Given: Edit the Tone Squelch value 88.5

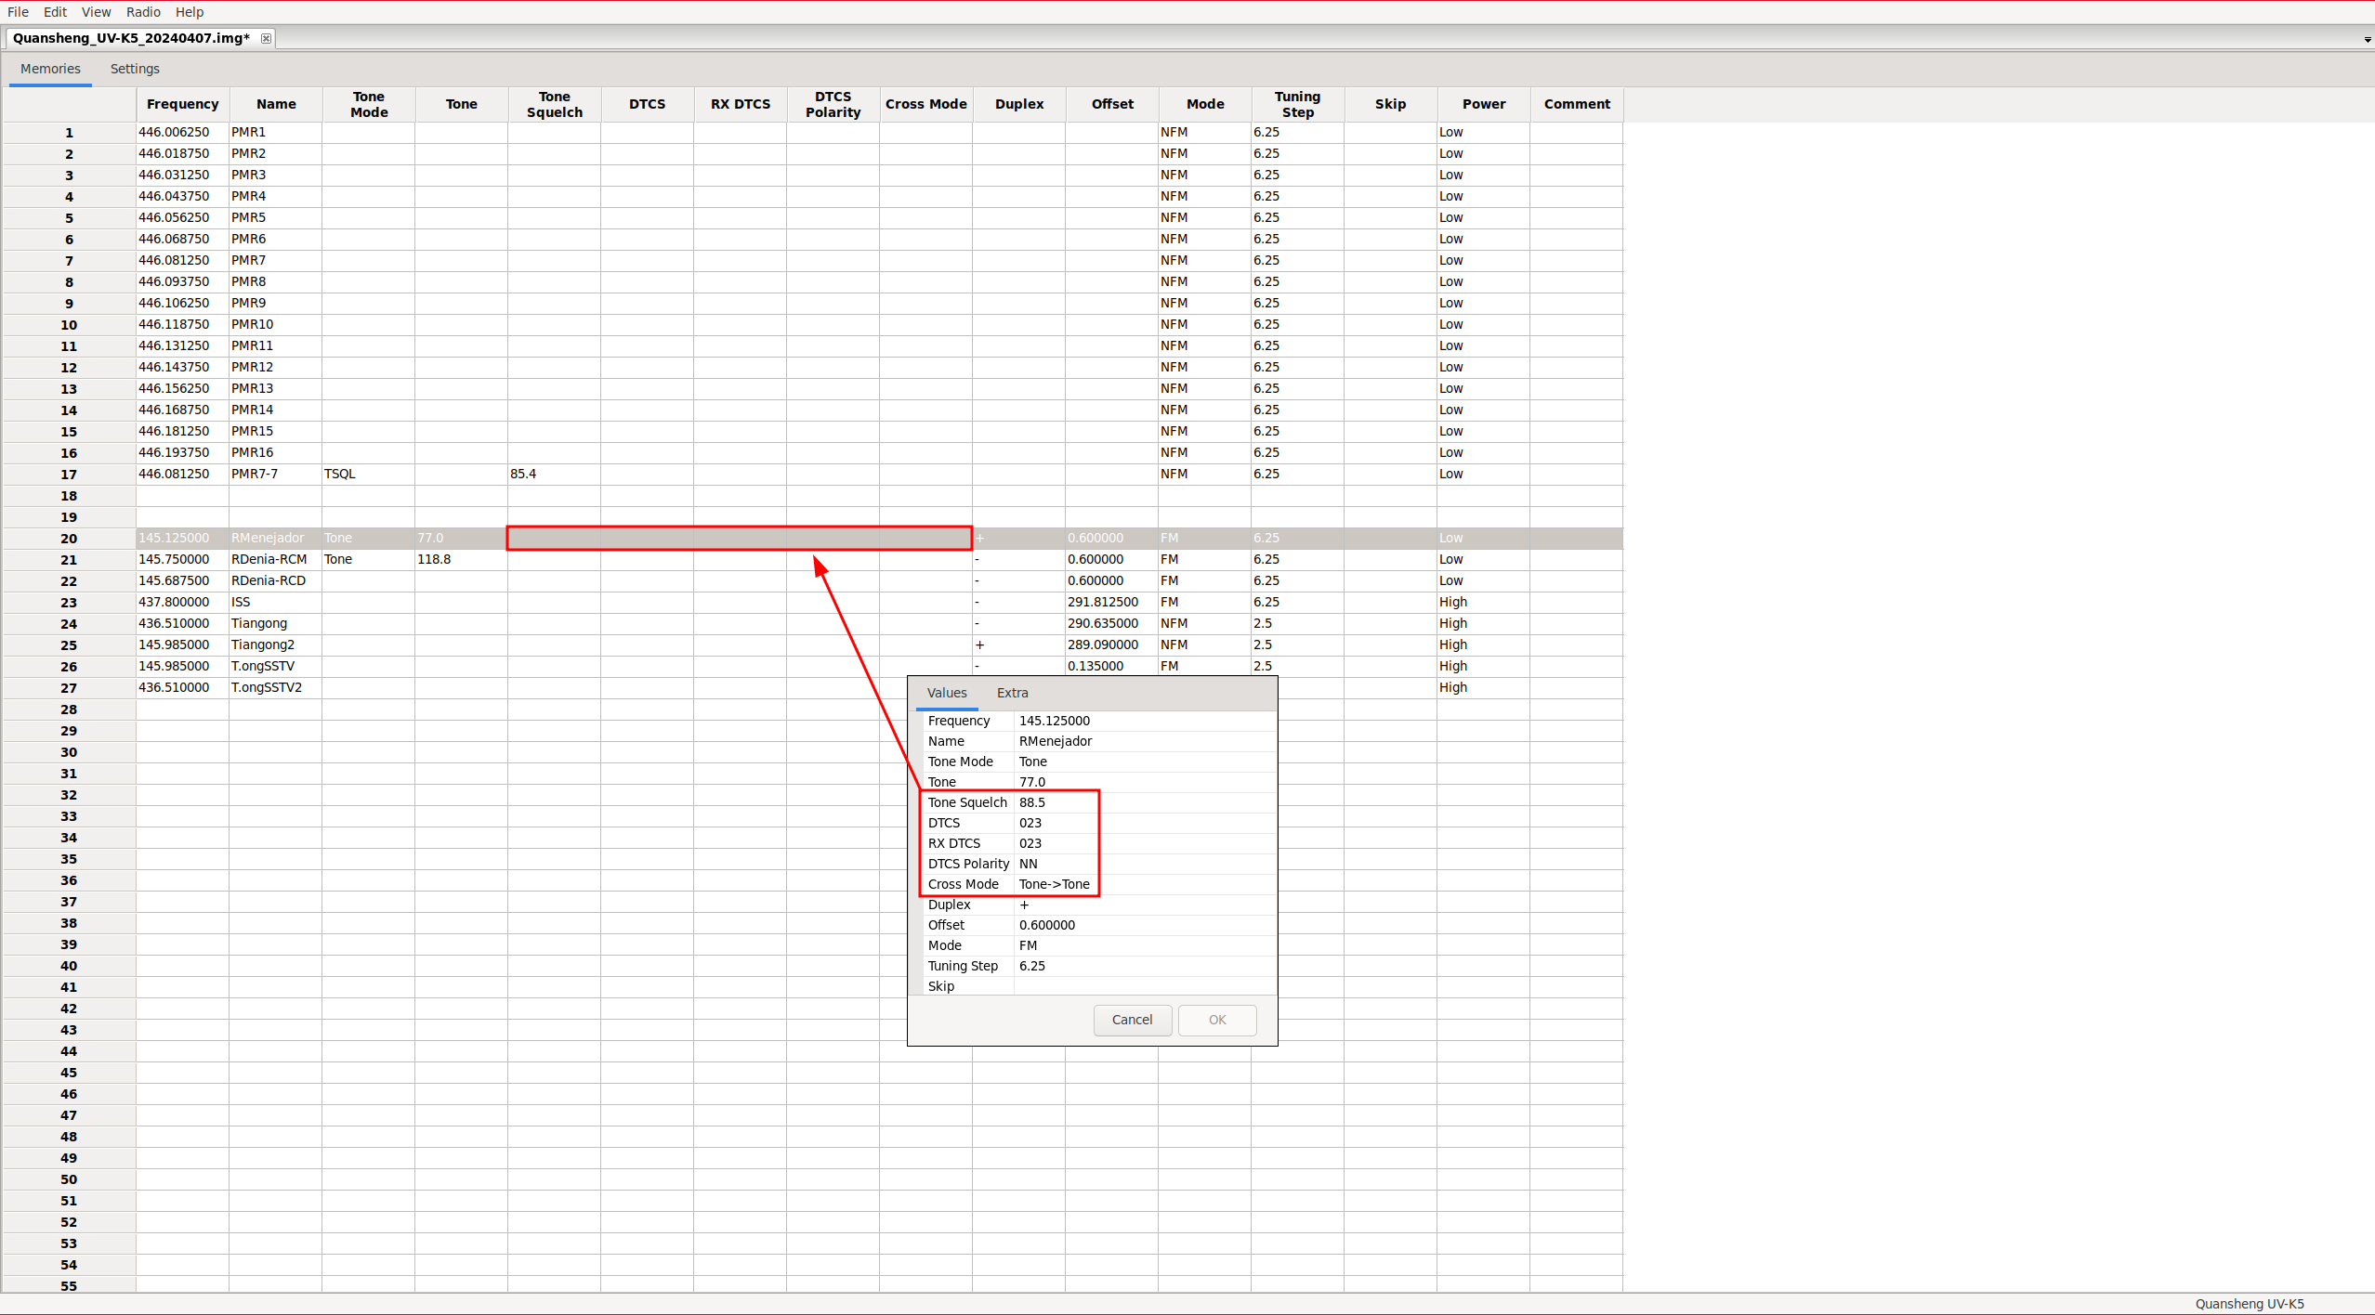Looking at the screenshot, I should (x=1031, y=802).
